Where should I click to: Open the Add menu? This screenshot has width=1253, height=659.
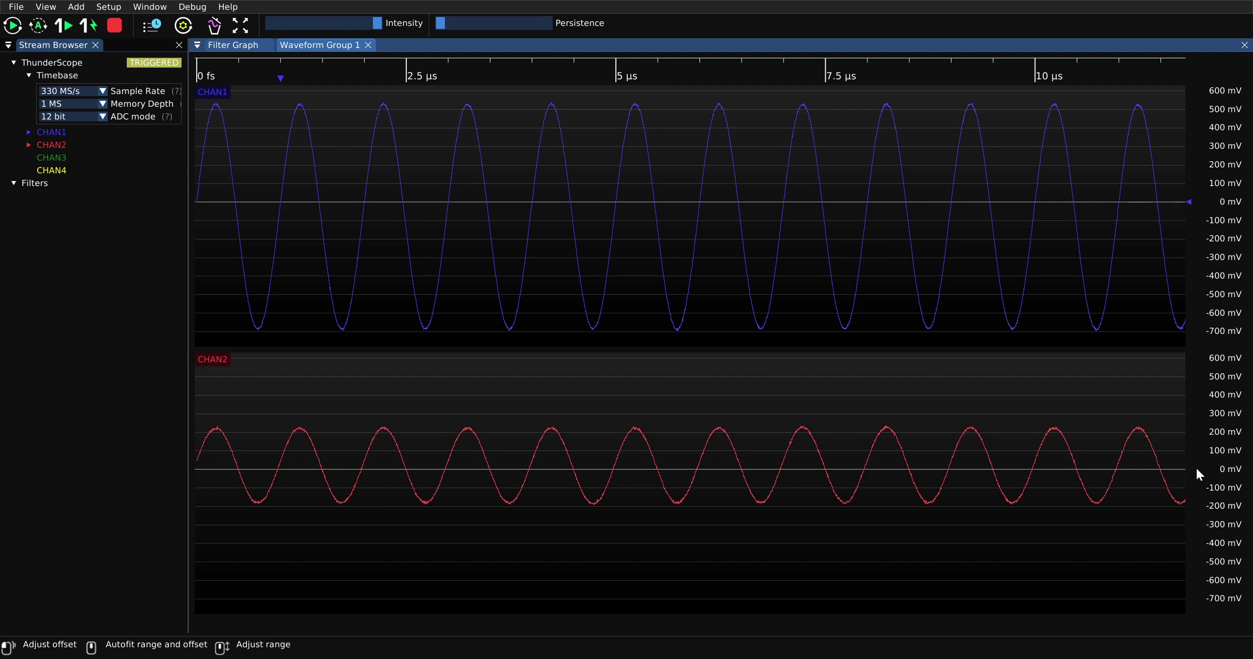[x=76, y=7]
